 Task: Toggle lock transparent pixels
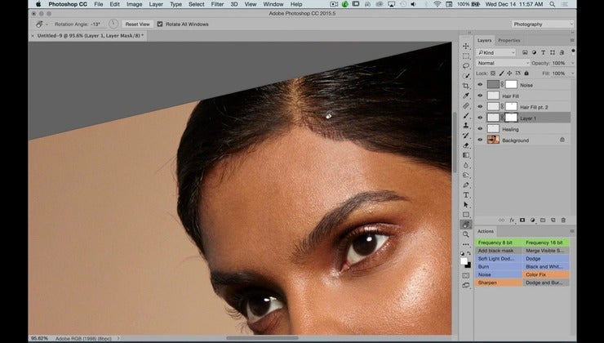coord(493,73)
